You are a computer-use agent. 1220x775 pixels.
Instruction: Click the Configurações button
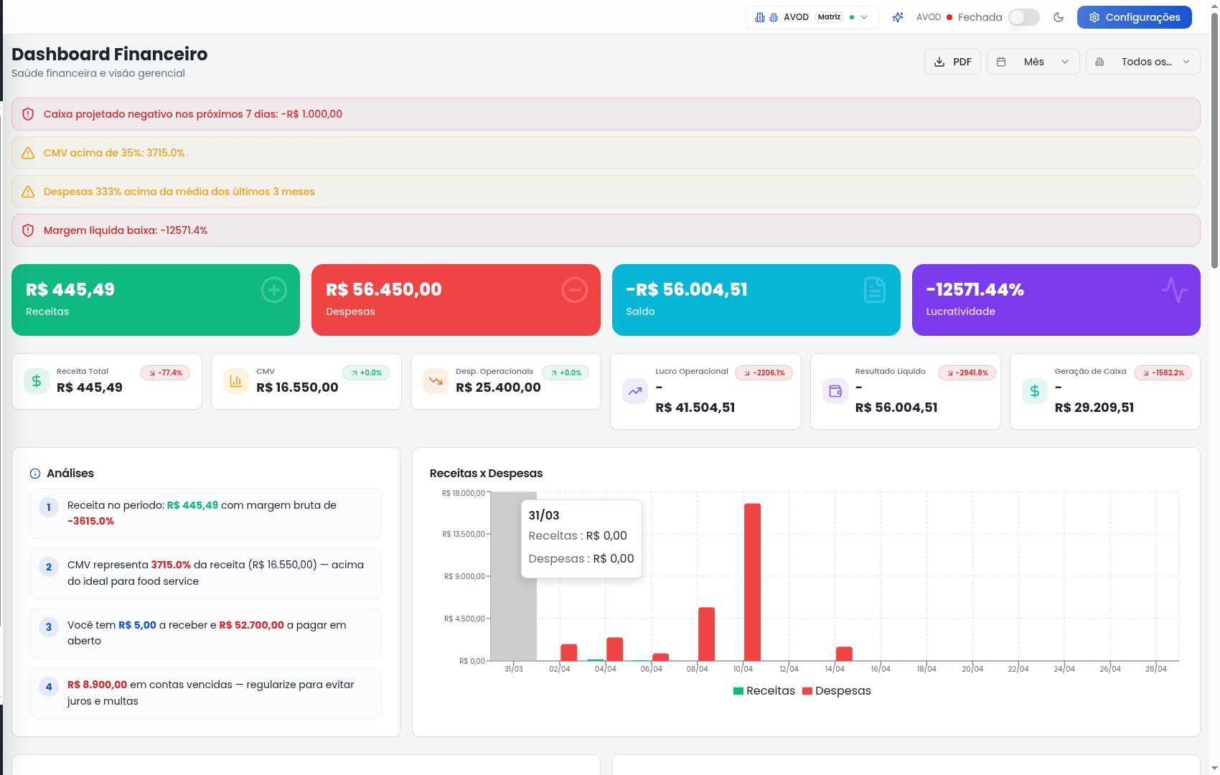pos(1135,17)
